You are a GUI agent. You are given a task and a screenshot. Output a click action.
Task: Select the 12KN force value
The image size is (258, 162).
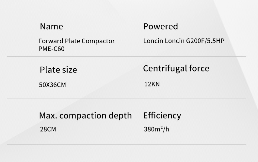click(x=152, y=84)
